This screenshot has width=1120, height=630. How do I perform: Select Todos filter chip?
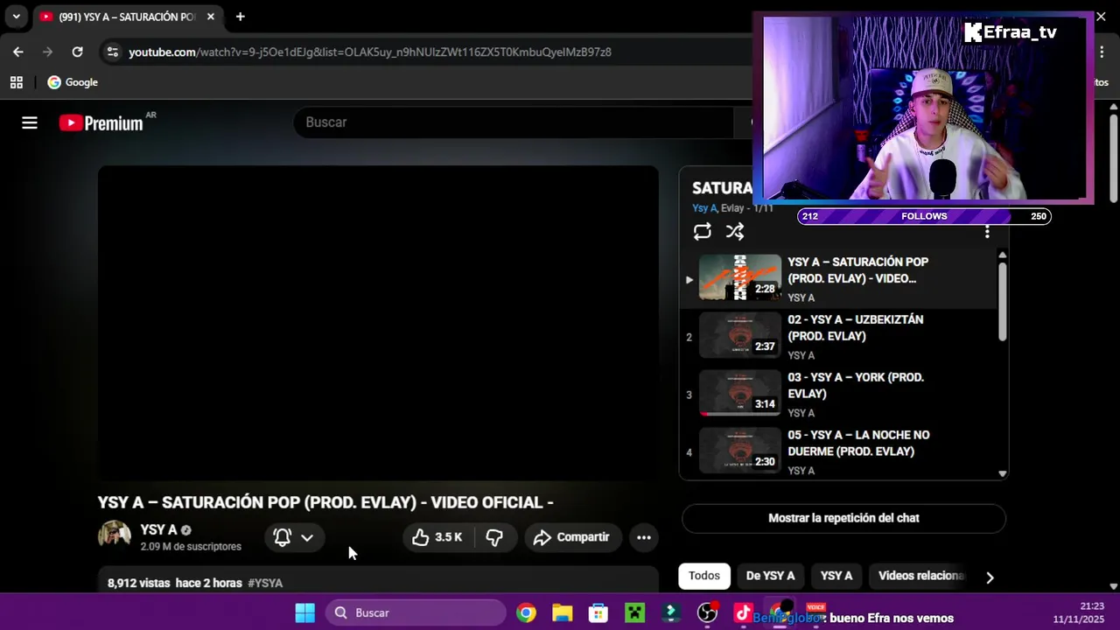click(704, 576)
